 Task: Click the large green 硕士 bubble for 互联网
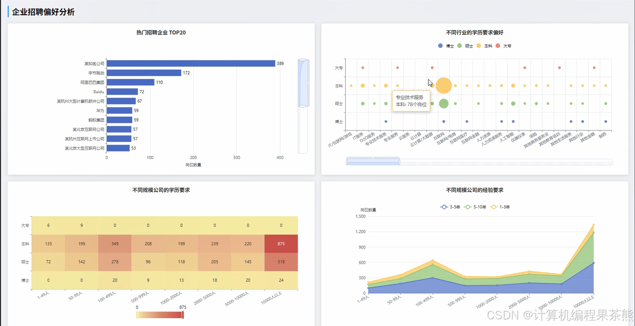coord(444,103)
